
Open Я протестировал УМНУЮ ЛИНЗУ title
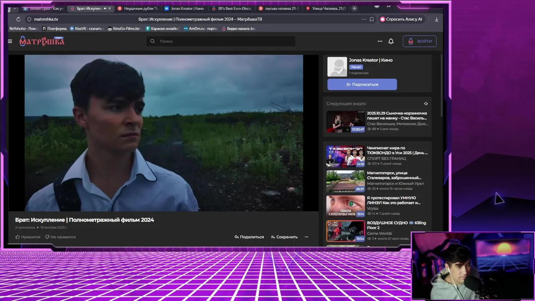point(394,200)
